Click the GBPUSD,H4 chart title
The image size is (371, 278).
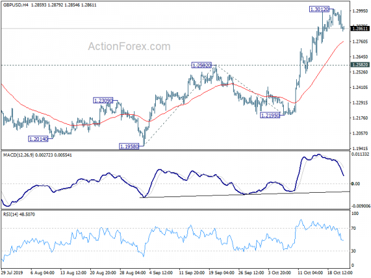coord(15,5)
